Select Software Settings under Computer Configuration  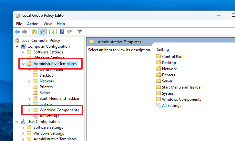pos(48,52)
